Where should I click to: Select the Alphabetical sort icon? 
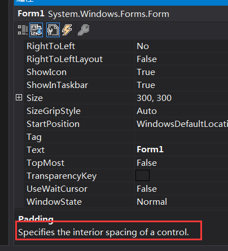pyautogui.click(x=36, y=30)
